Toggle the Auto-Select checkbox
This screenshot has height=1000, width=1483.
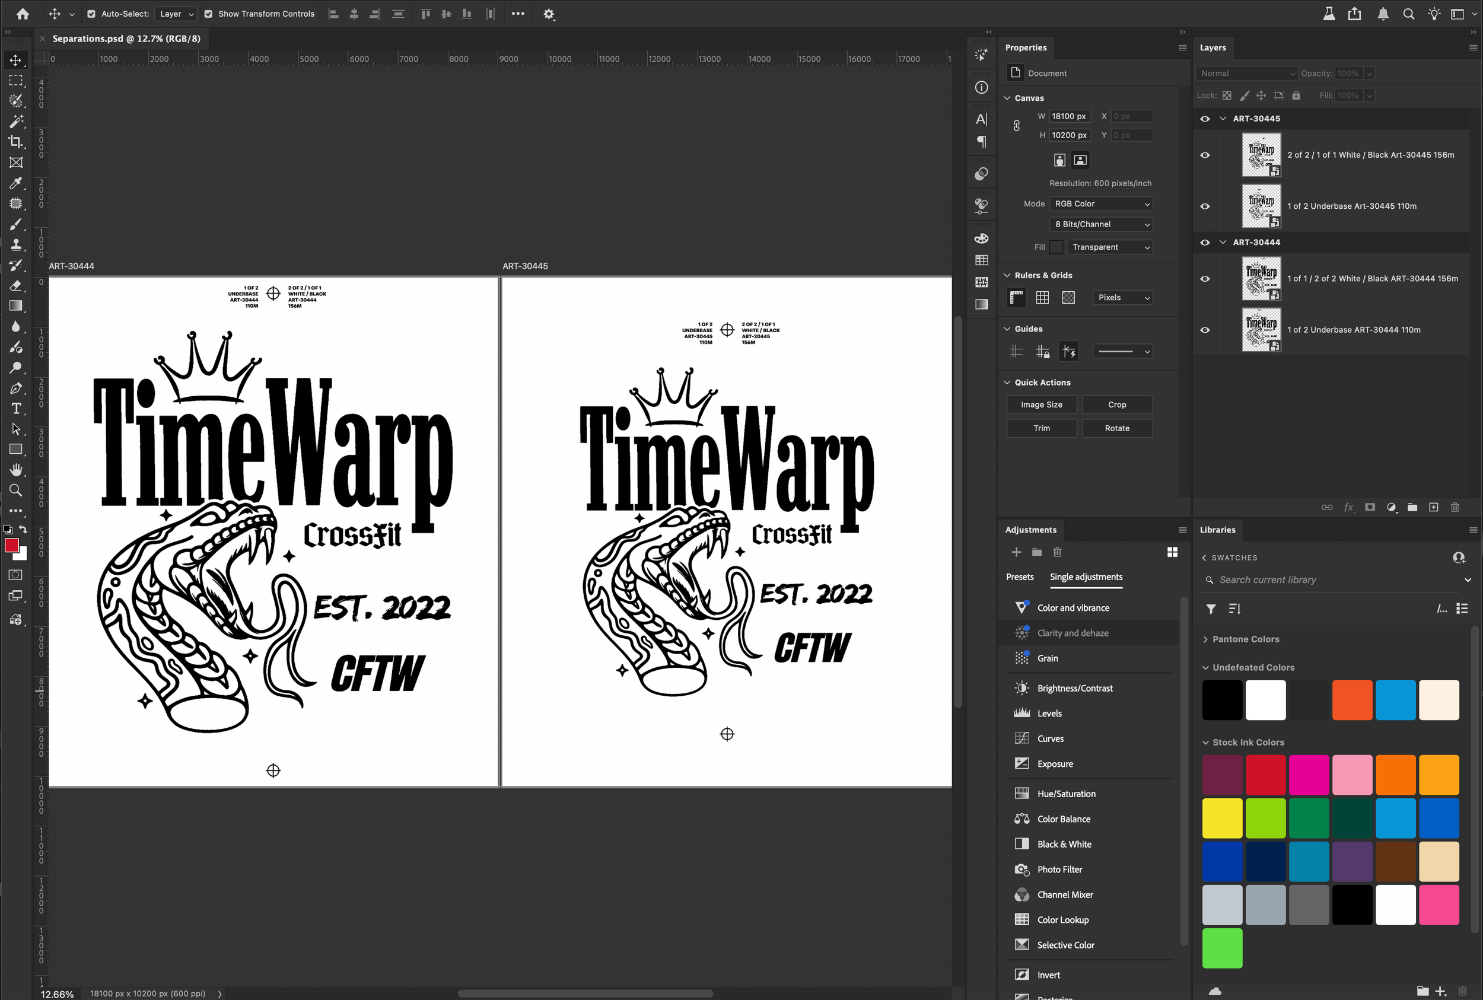pyautogui.click(x=91, y=14)
